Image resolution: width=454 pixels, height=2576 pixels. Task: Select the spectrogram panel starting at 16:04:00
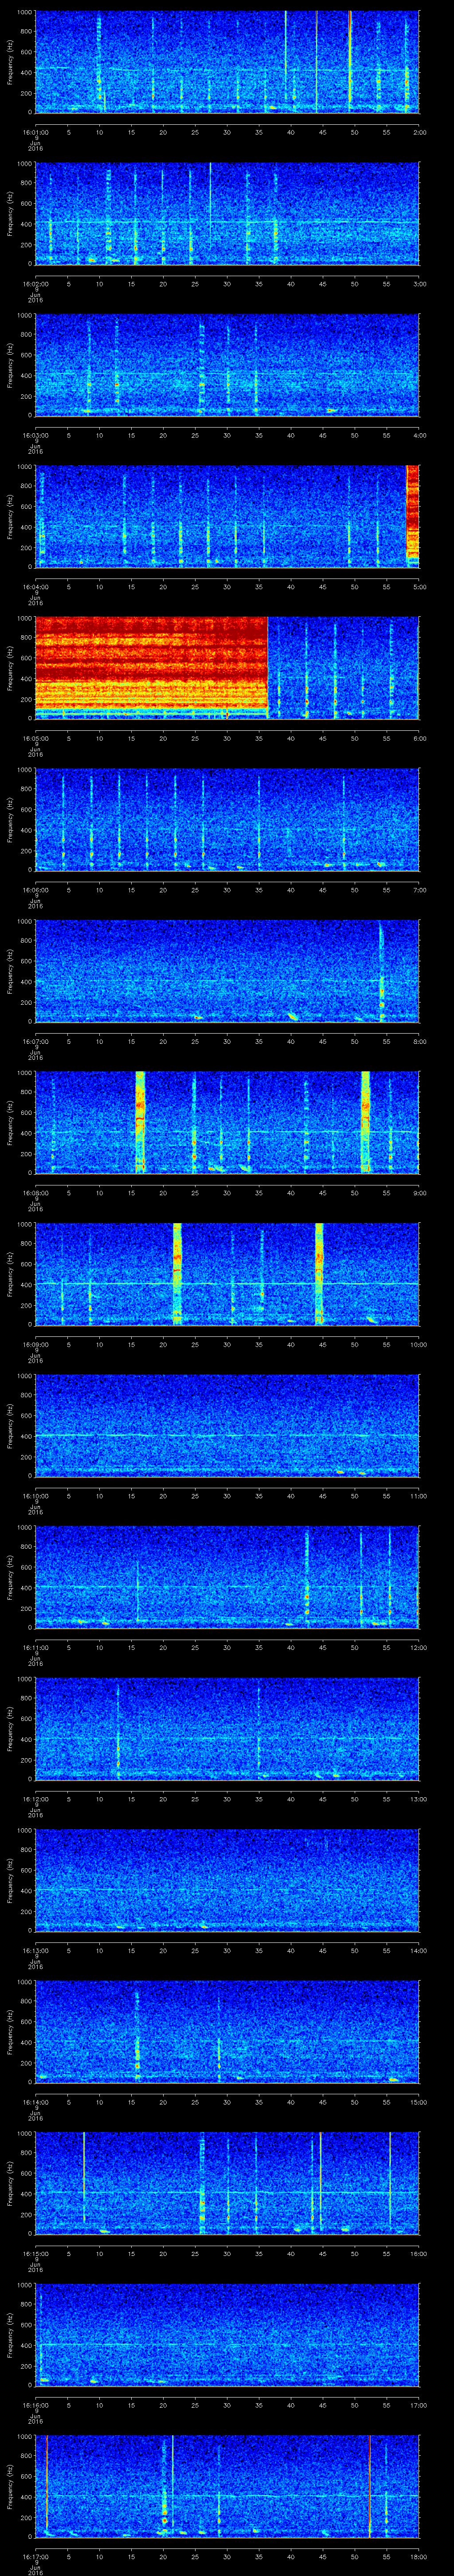tap(227, 516)
